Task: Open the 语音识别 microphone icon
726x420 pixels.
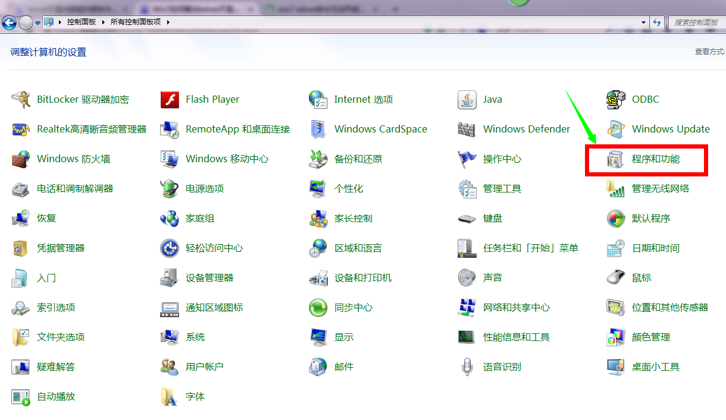Action: 467,367
